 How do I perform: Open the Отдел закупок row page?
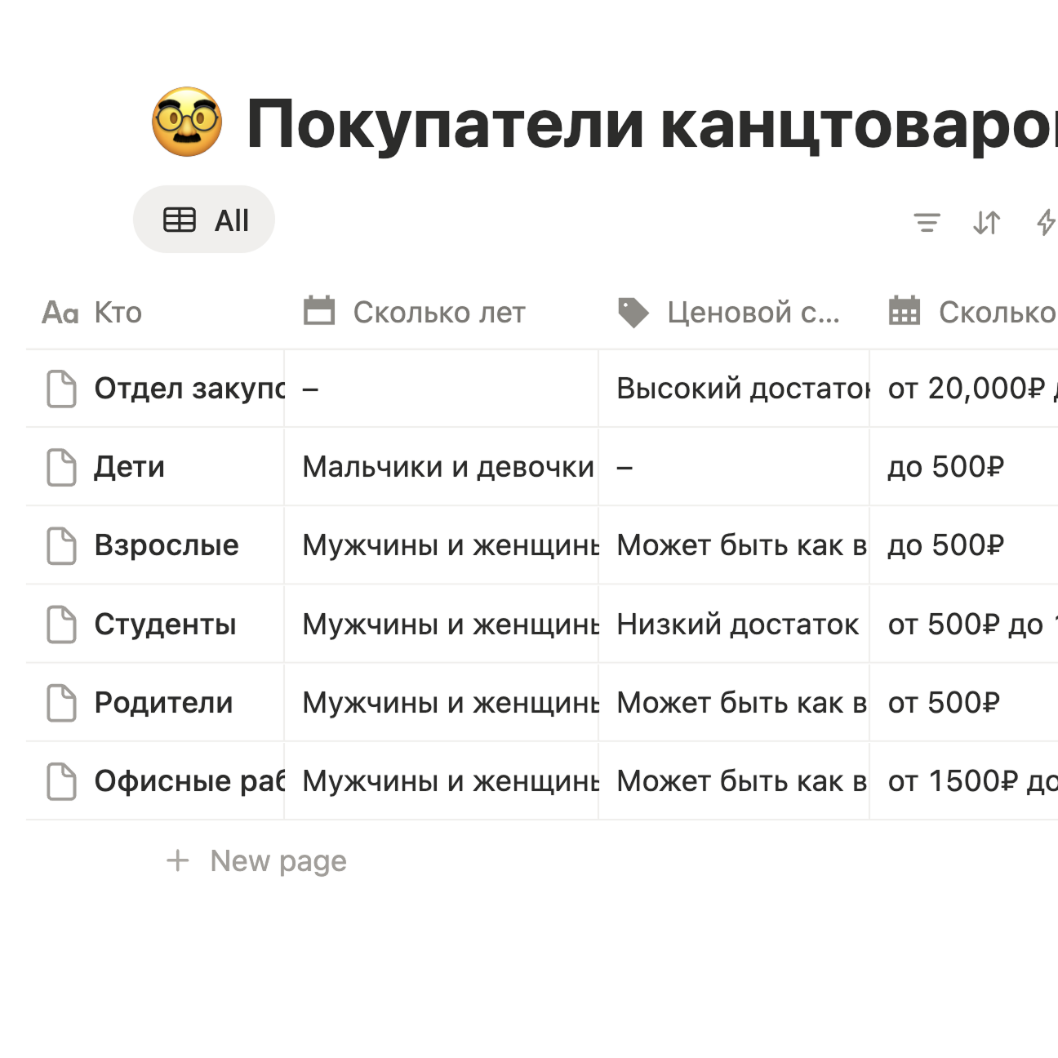(x=189, y=389)
